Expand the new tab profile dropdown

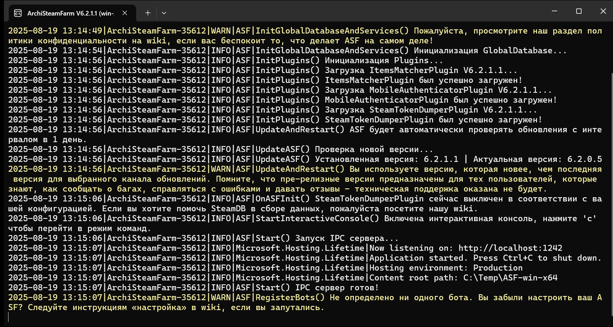point(164,13)
